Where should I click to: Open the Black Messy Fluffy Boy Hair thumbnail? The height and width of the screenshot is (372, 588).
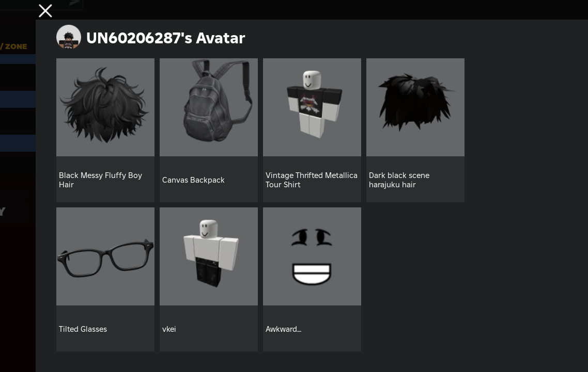(x=105, y=107)
